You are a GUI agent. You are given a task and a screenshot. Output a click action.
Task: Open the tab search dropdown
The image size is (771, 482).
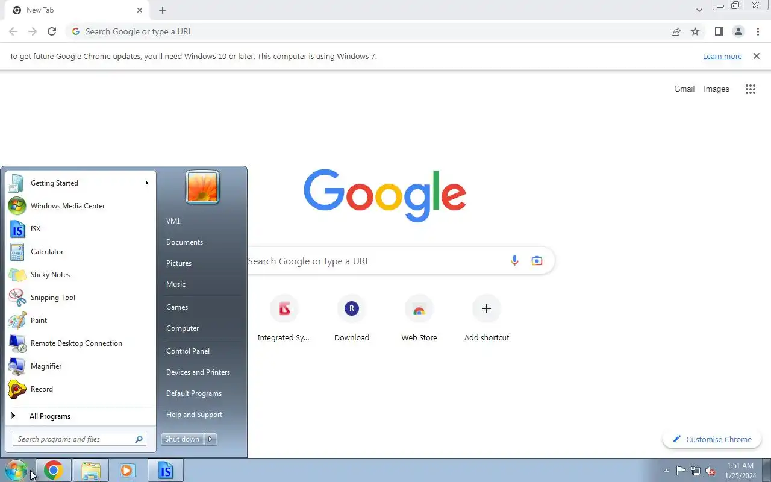(x=699, y=10)
